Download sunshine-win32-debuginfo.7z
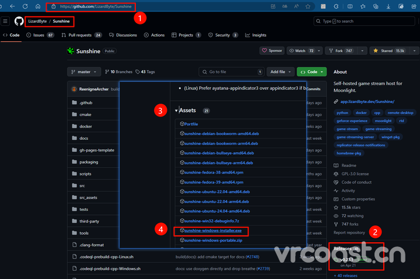Viewport: 420px width, 279px height. 212,221
